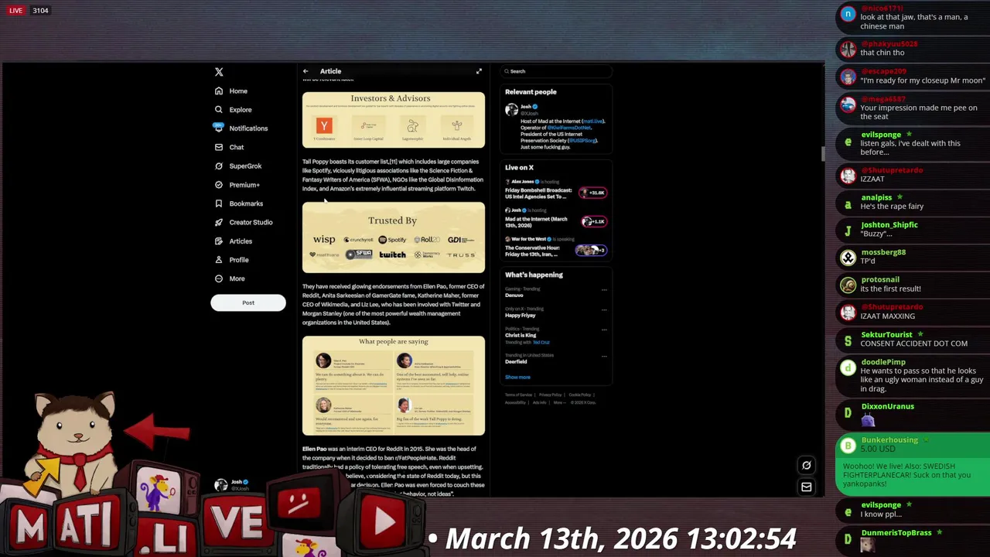Open the Ted Cruz trending link
Image resolution: width=990 pixels, height=557 pixels.
click(541, 342)
